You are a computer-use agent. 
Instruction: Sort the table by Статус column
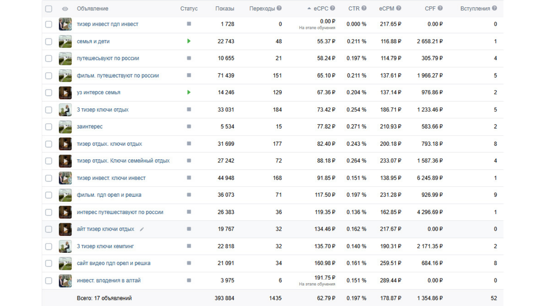click(189, 8)
